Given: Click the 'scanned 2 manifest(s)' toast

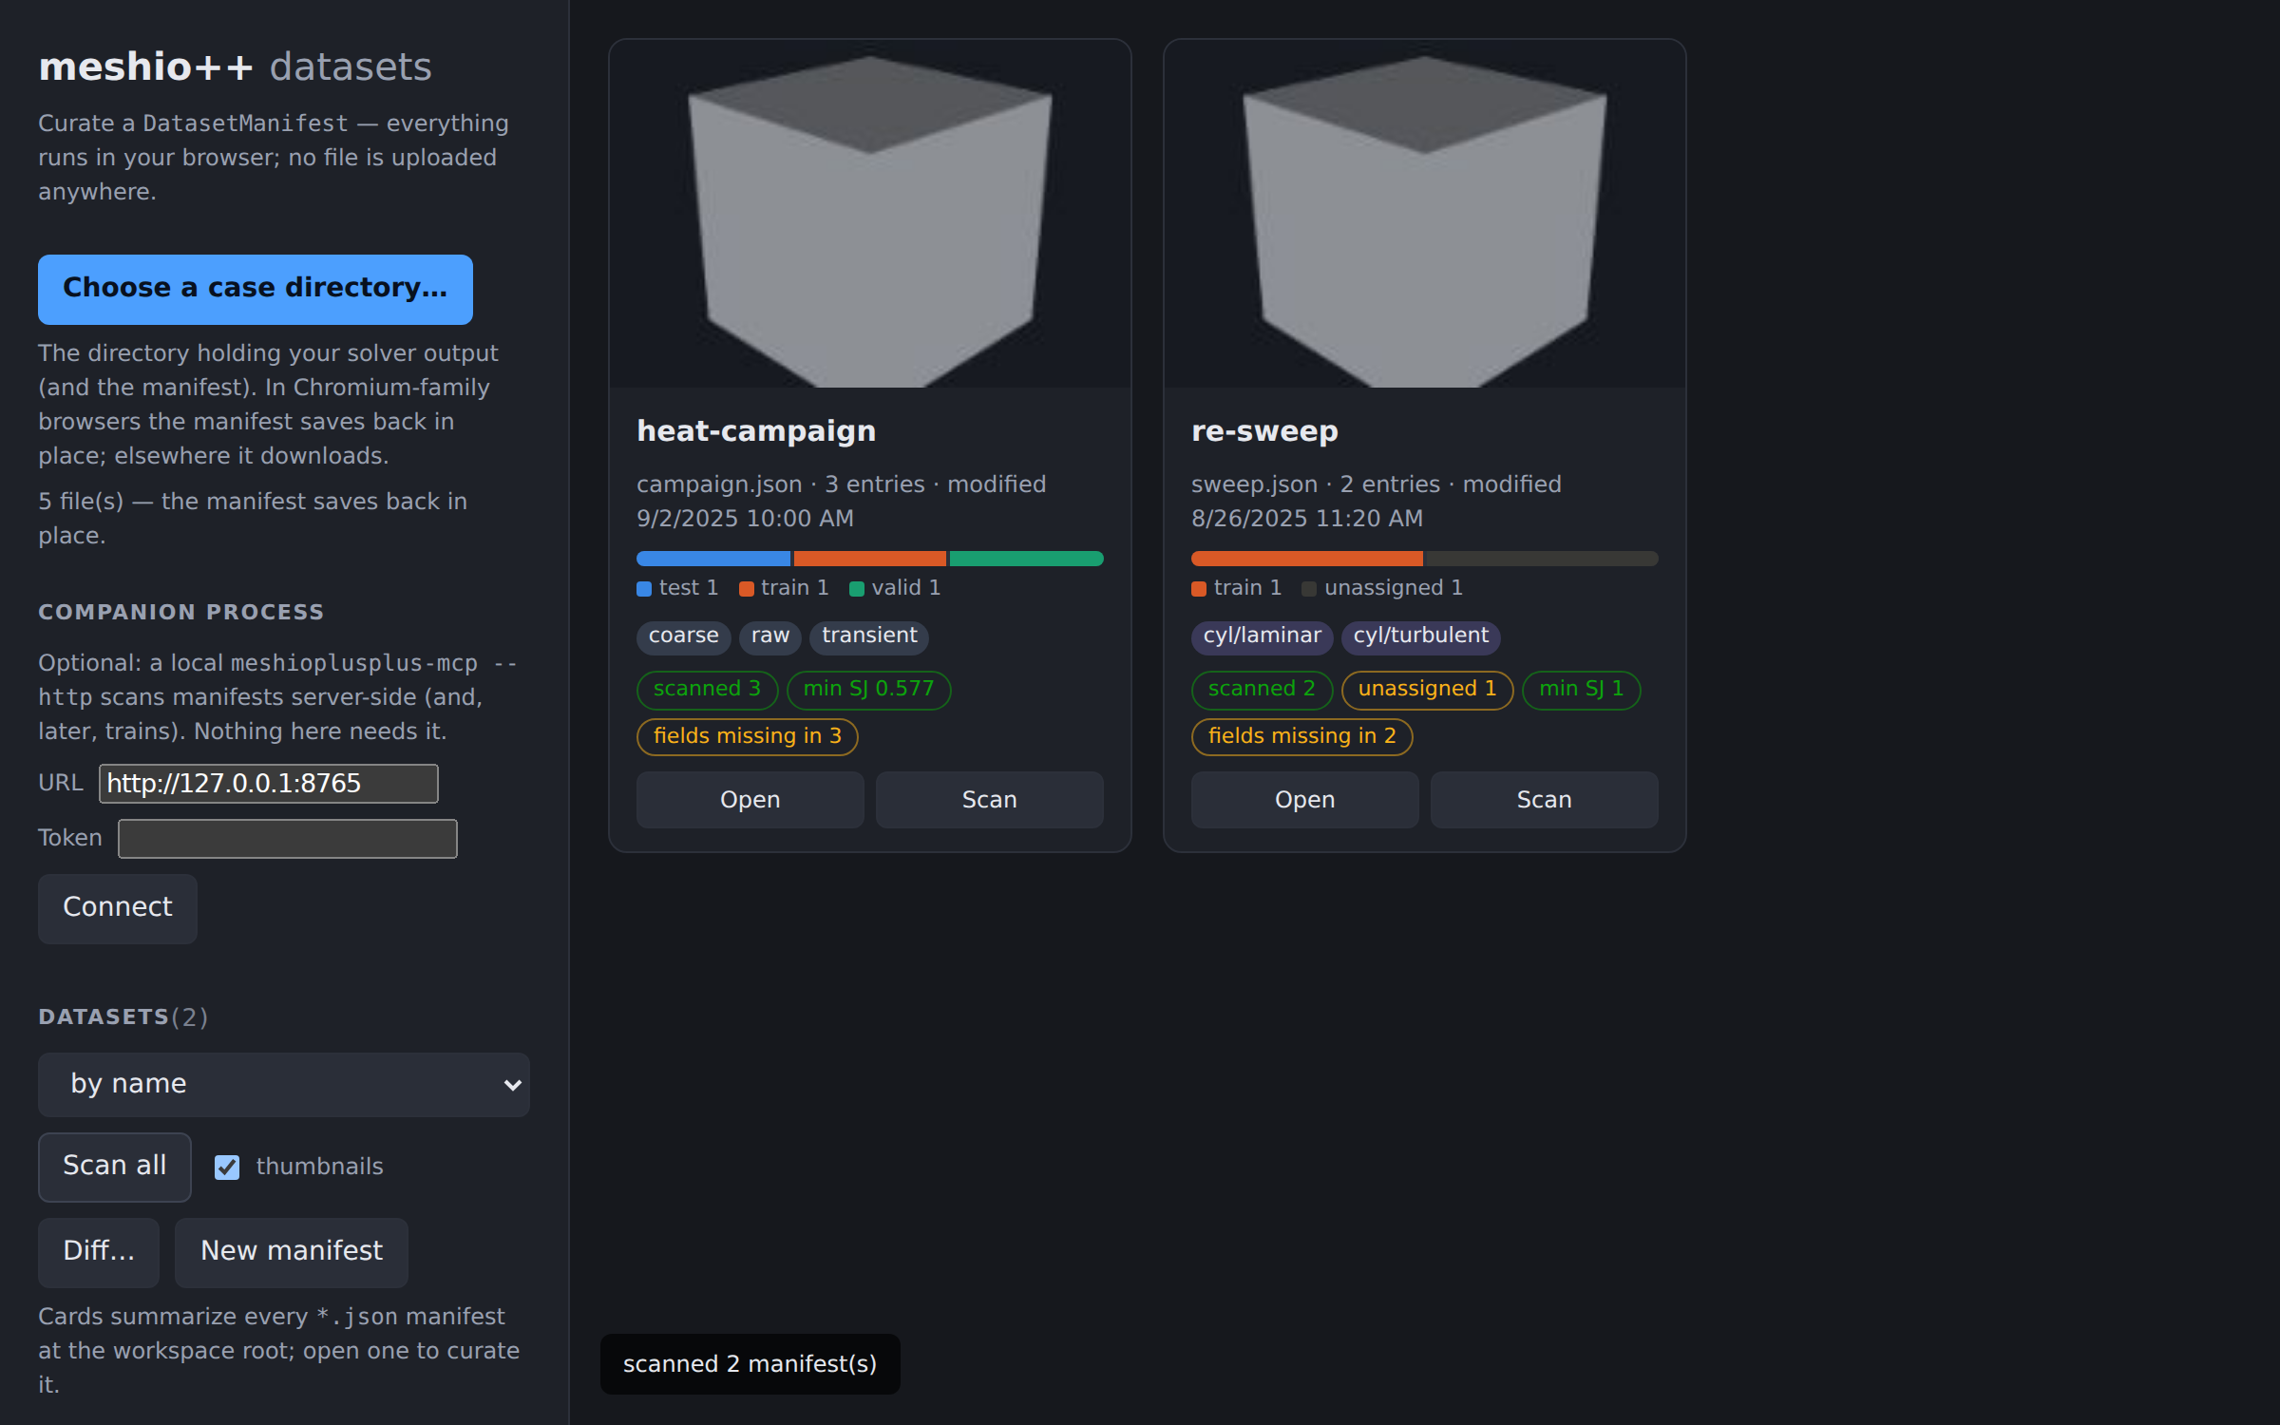Looking at the screenshot, I should point(750,1364).
